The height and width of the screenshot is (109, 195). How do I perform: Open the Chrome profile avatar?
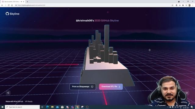pyautogui.click(x=190, y=5)
